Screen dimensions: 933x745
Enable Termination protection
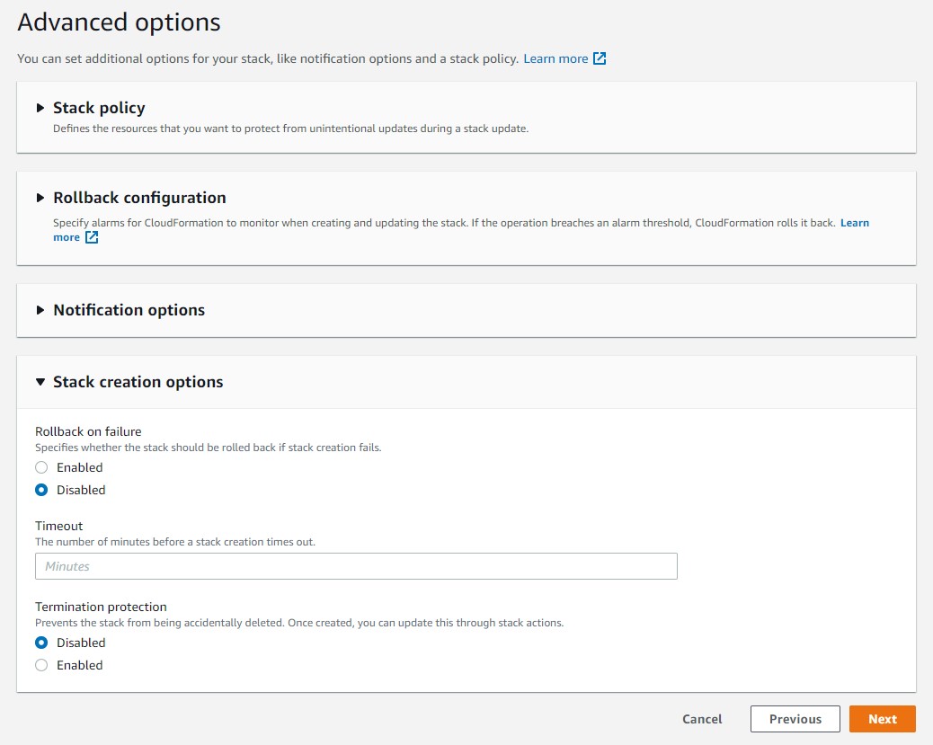[41, 665]
